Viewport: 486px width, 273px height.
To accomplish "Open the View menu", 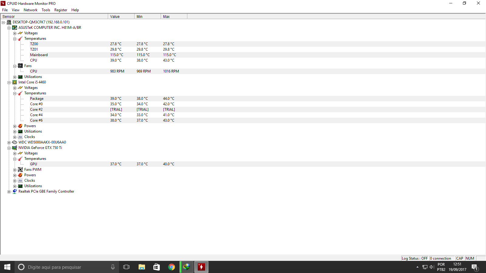I will click(x=15, y=10).
